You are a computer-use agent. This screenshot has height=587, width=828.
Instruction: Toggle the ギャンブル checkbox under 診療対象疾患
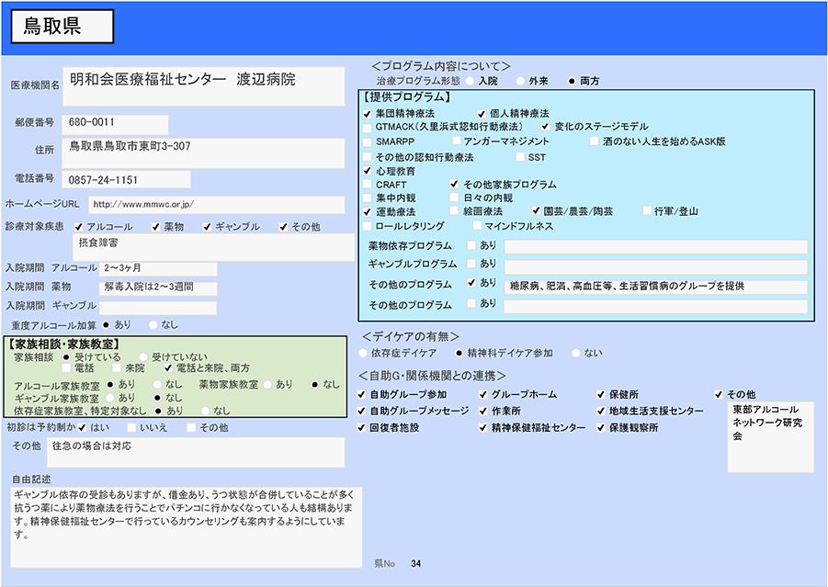click(208, 227)
